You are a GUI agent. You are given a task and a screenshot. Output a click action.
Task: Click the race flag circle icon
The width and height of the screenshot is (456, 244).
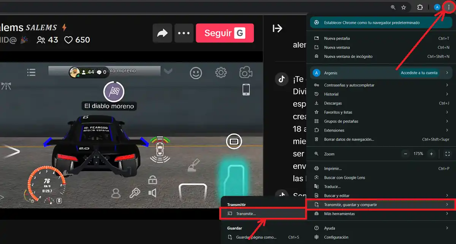[x=114, y=91]
